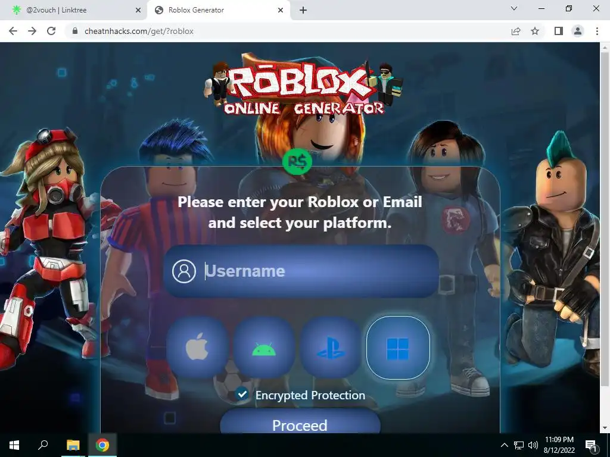Click "Please enter your Roblox or Email" heading
The image size is (610, 457).
pyautogui.click(x=300, y=202)
